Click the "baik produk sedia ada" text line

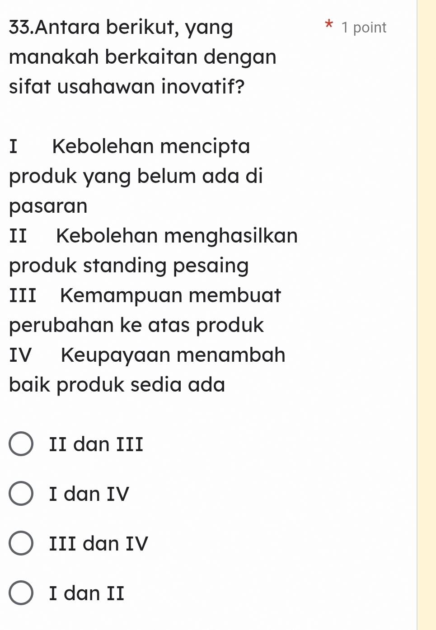pos(117,385)
